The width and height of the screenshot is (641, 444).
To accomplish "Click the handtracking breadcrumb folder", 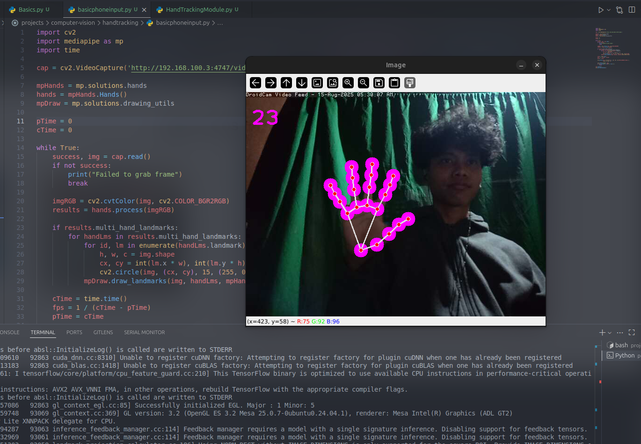I will click(120, 22).
